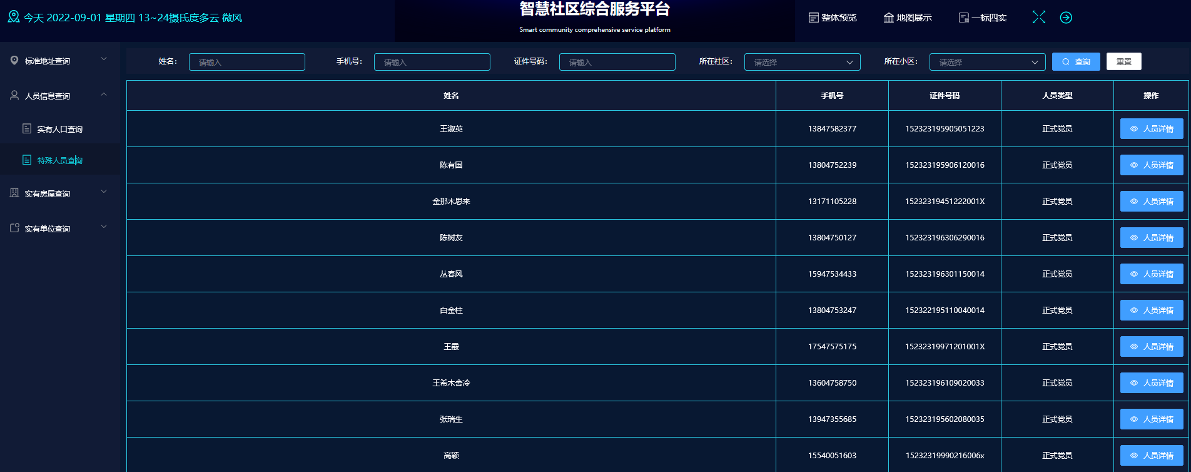Click the 重置 reset button
This screenshot has height=472, width=1191.
[1123, 61]
